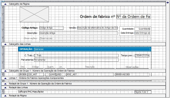Collapse the Rodapé da Página band arrow
Image resolution: width=170 pixels, height=98 pixels.
[5, 96]
